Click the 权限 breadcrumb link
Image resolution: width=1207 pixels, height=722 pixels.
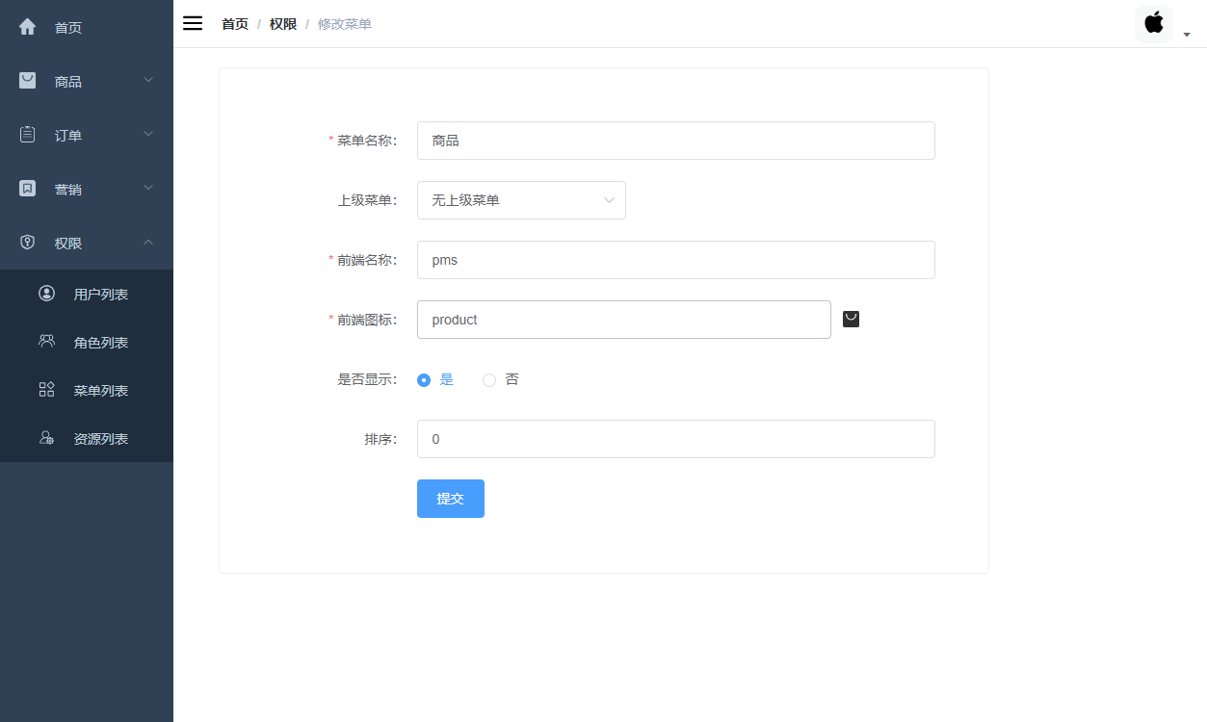(x=283, y=24)
